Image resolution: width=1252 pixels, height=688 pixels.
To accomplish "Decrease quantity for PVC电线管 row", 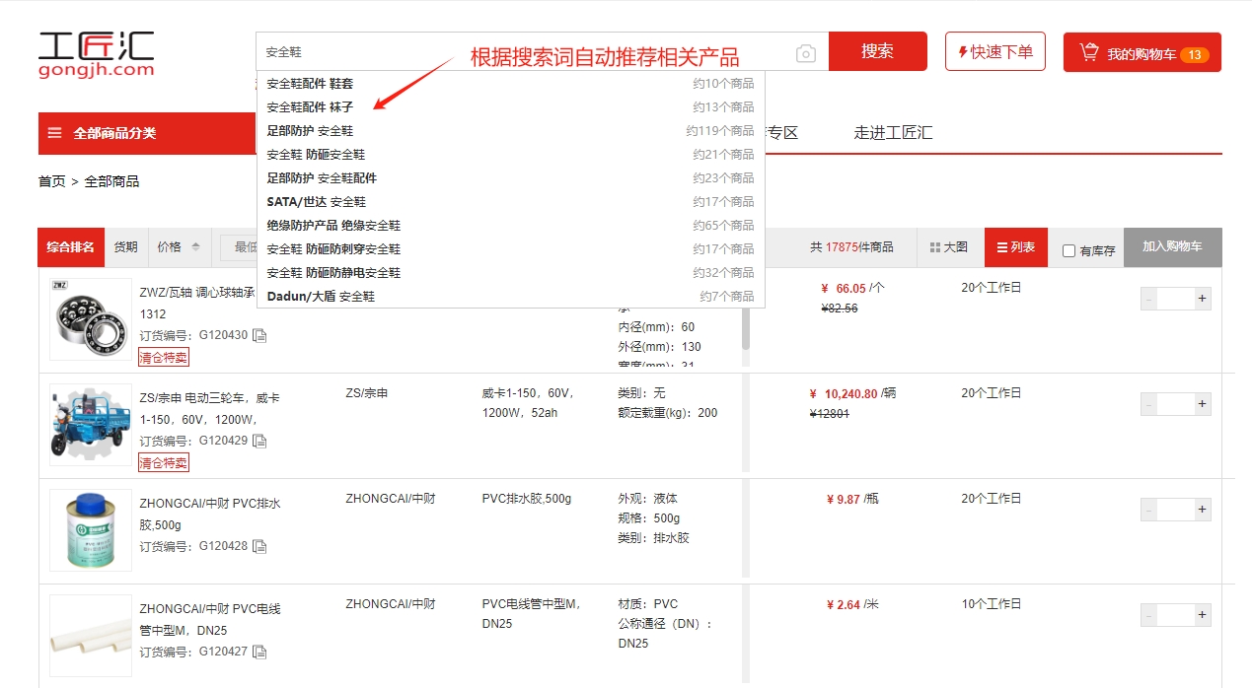I will pos(1149,615).
